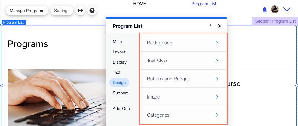Click the Manage Programs button
This screenshot has height=126, width=298.
click(x=27, y=11)
